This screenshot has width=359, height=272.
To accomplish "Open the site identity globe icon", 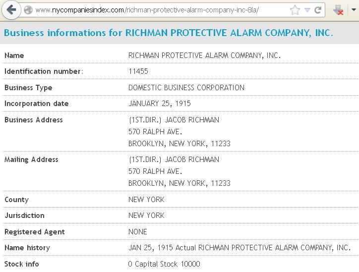I will click(x=28, y=10).
